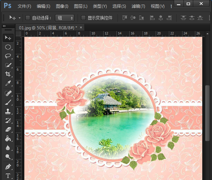212x180 pixels.
Task: Activate the Crop tool
Action: pyautogui.click(x=8, y=74)
